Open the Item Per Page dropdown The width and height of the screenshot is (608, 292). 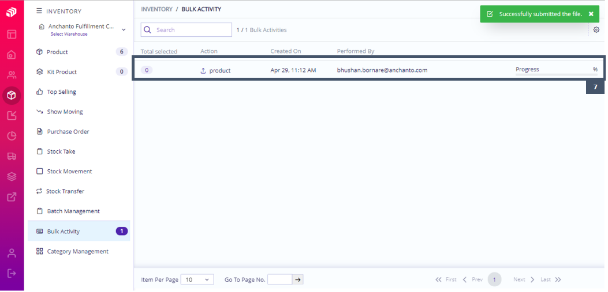tap(197, 280)
